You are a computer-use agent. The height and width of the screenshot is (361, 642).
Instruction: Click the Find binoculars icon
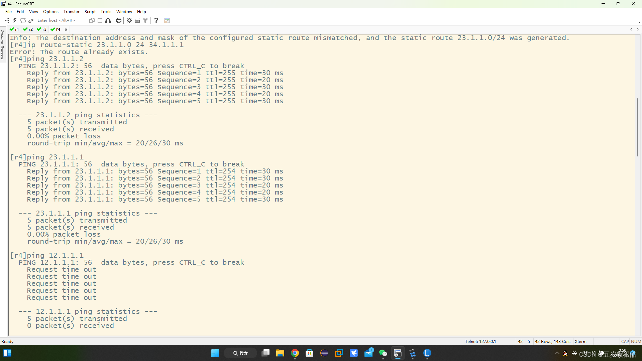[x=108, y=20]
